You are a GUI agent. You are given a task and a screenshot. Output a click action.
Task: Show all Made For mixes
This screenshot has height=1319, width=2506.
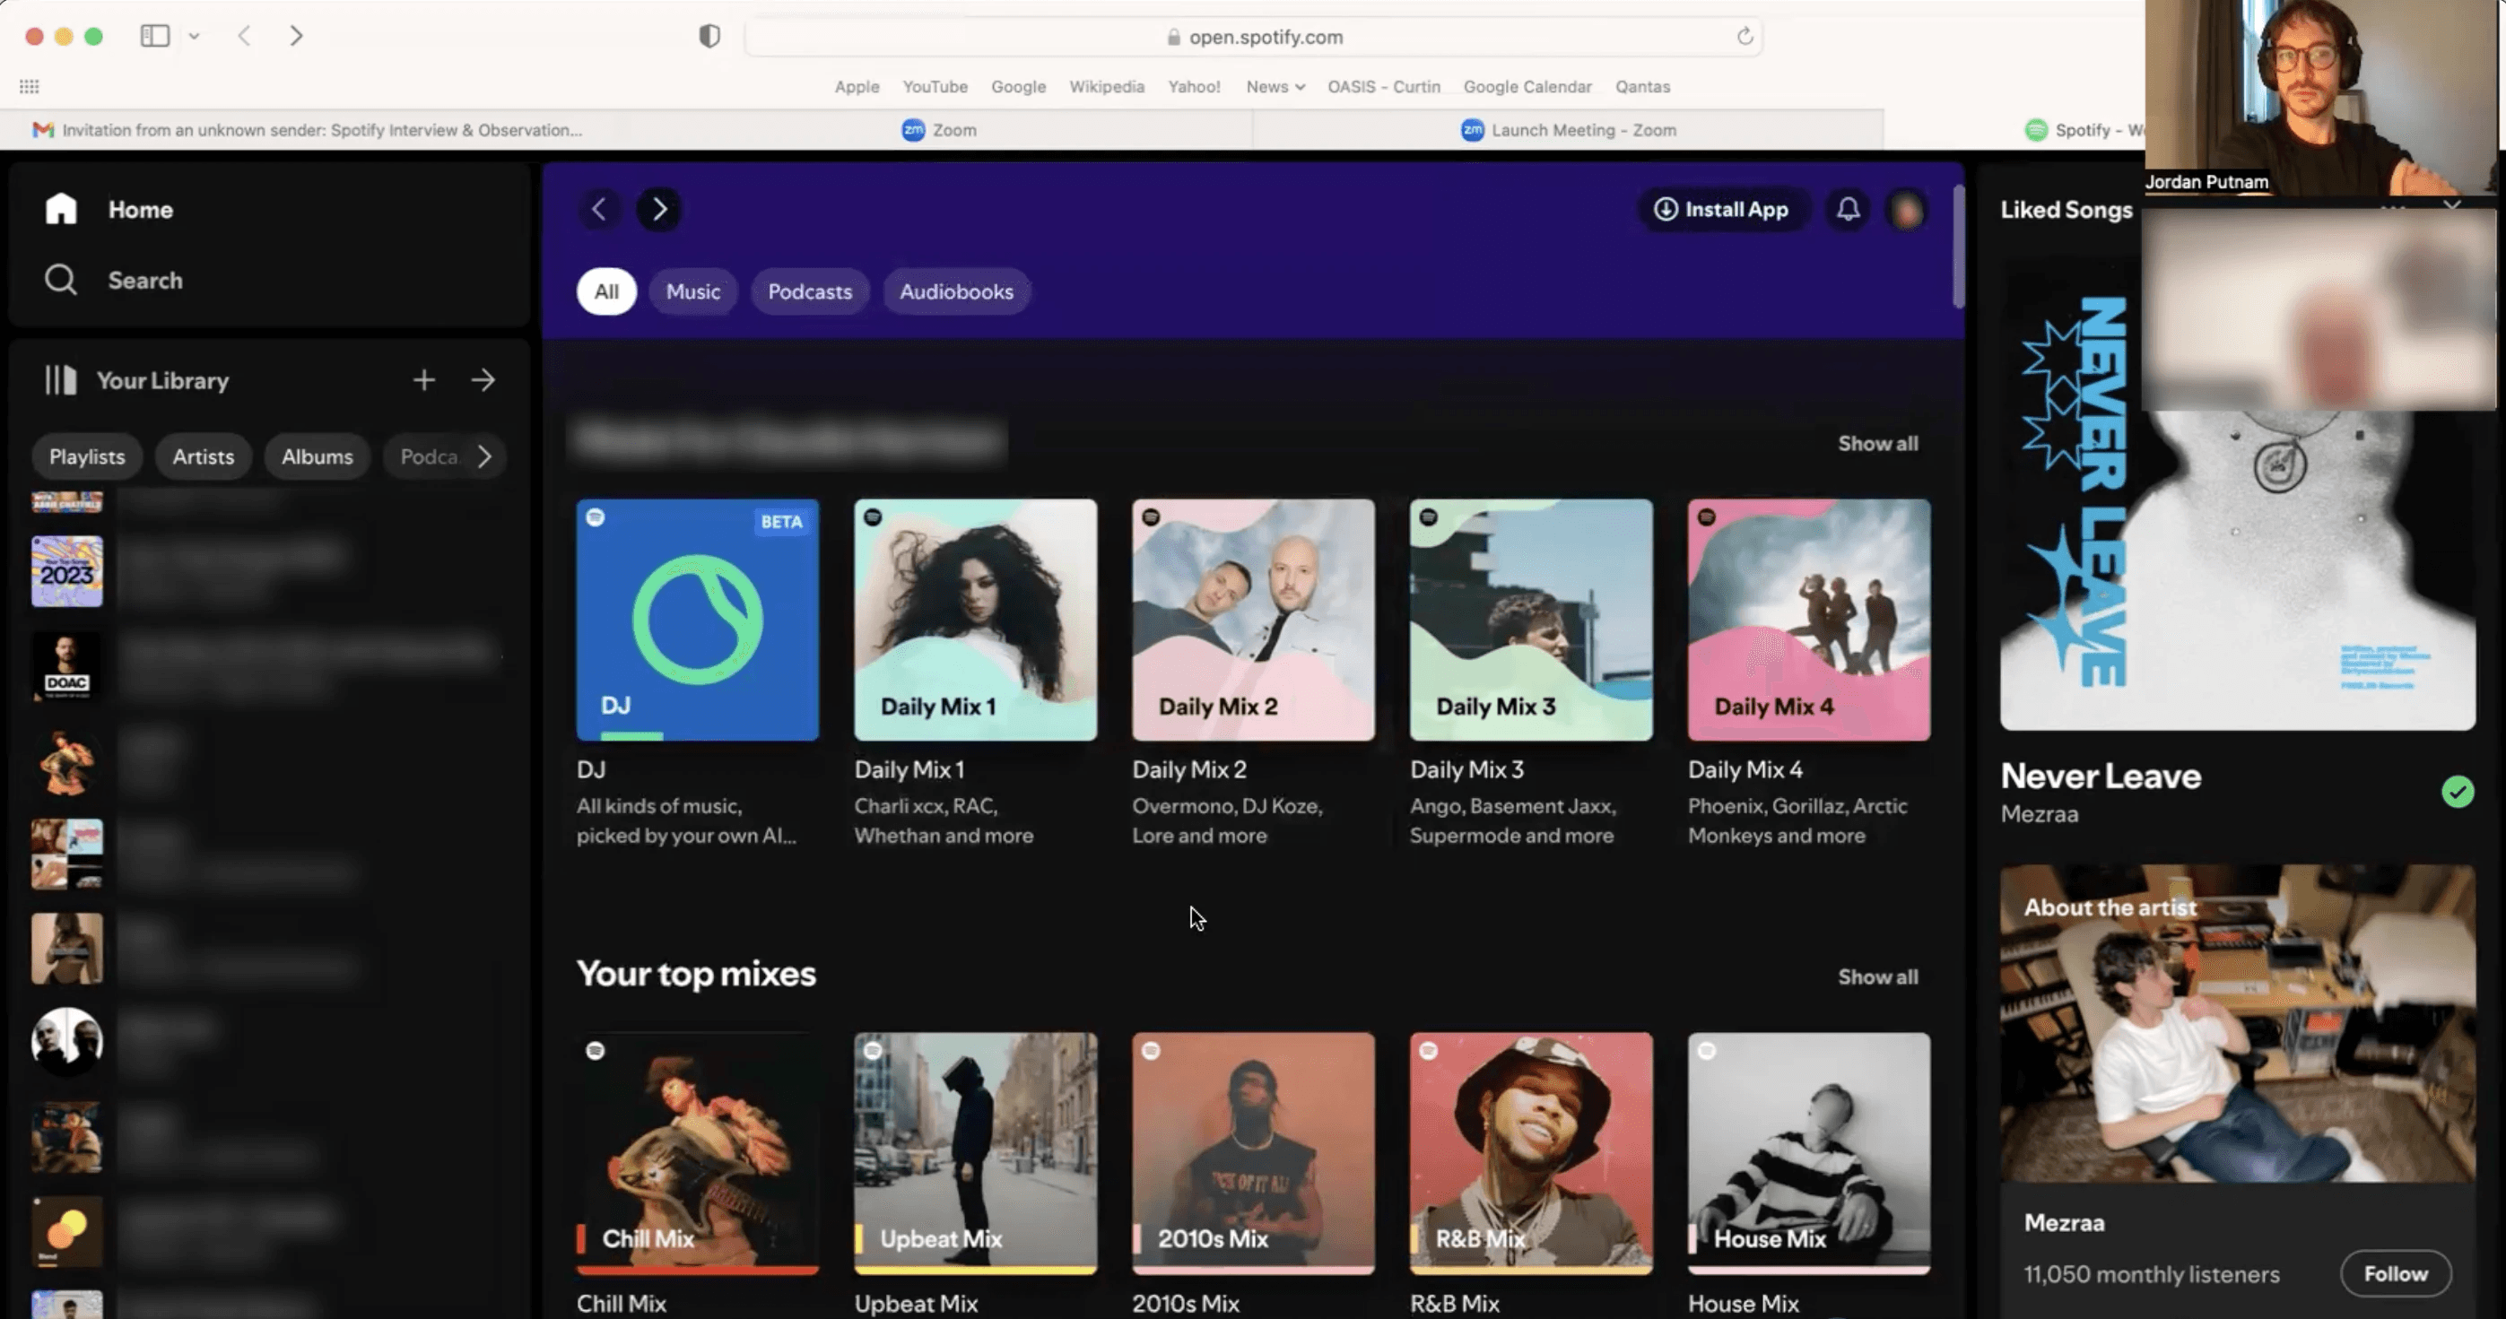coord(1878,444)
